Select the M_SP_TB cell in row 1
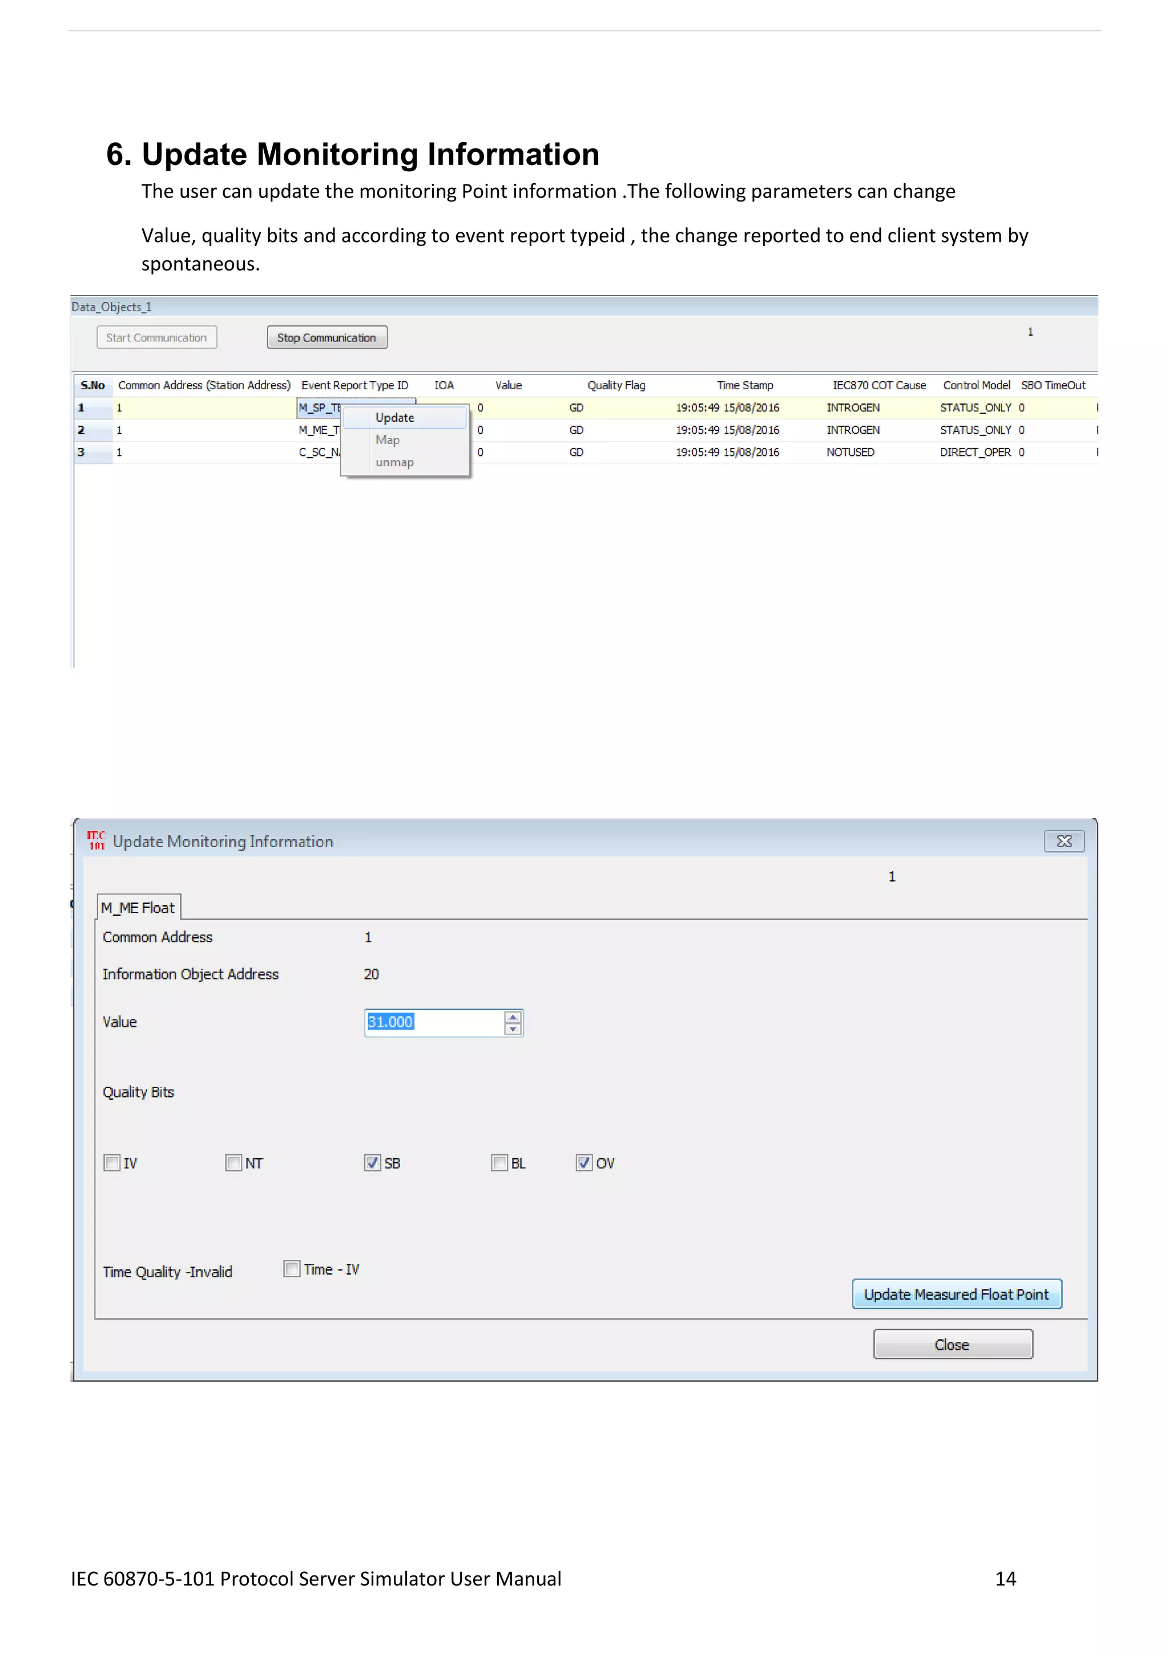This screenshot has width=1169, height=1653. tap(320, 408)
